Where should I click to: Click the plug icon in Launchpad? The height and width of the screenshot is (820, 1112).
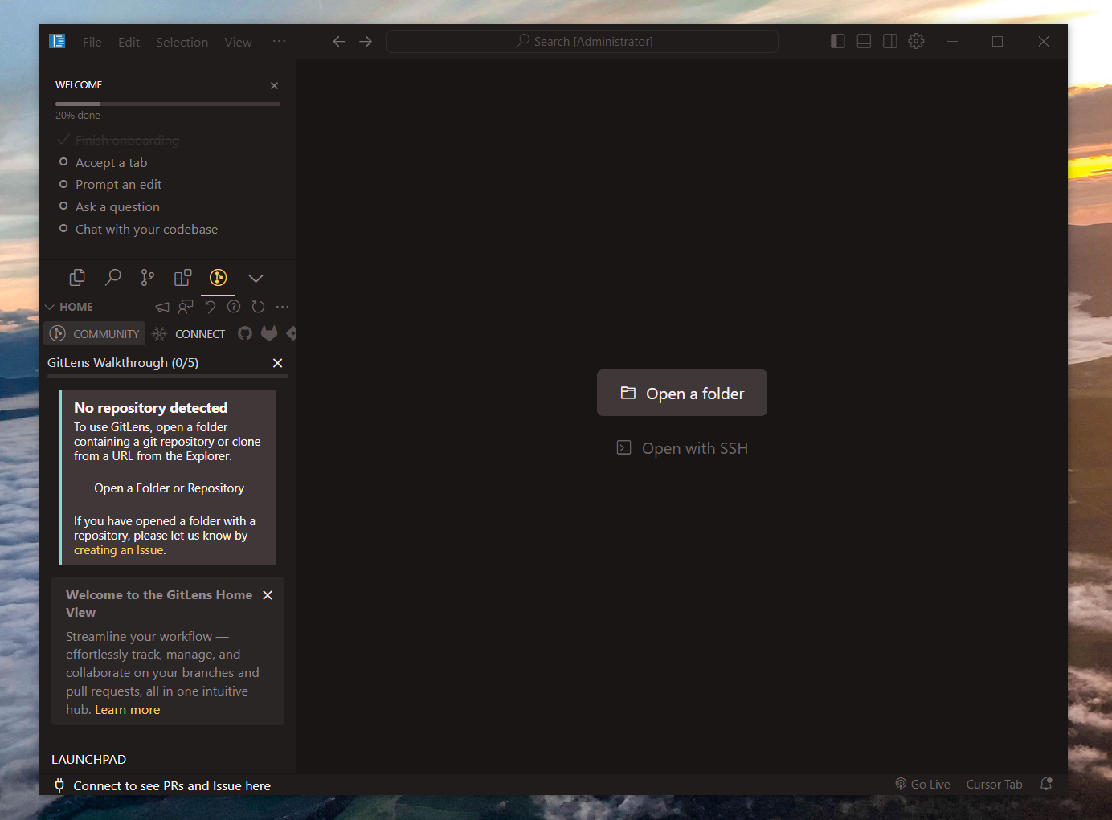point(59,785)
